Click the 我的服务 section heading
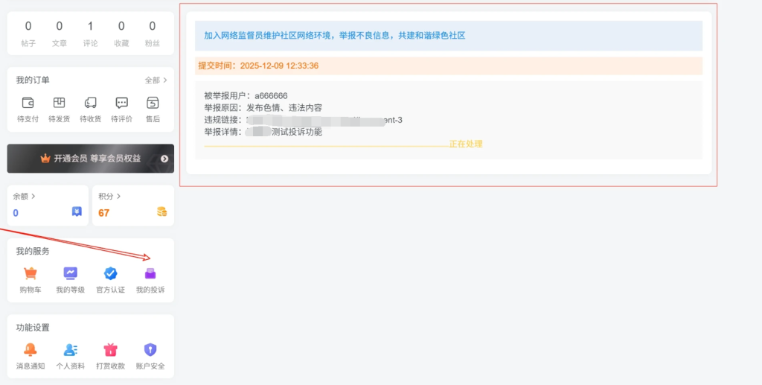Image resolution: width=762 pixels, height=385 pixels. tap(33, 251)
